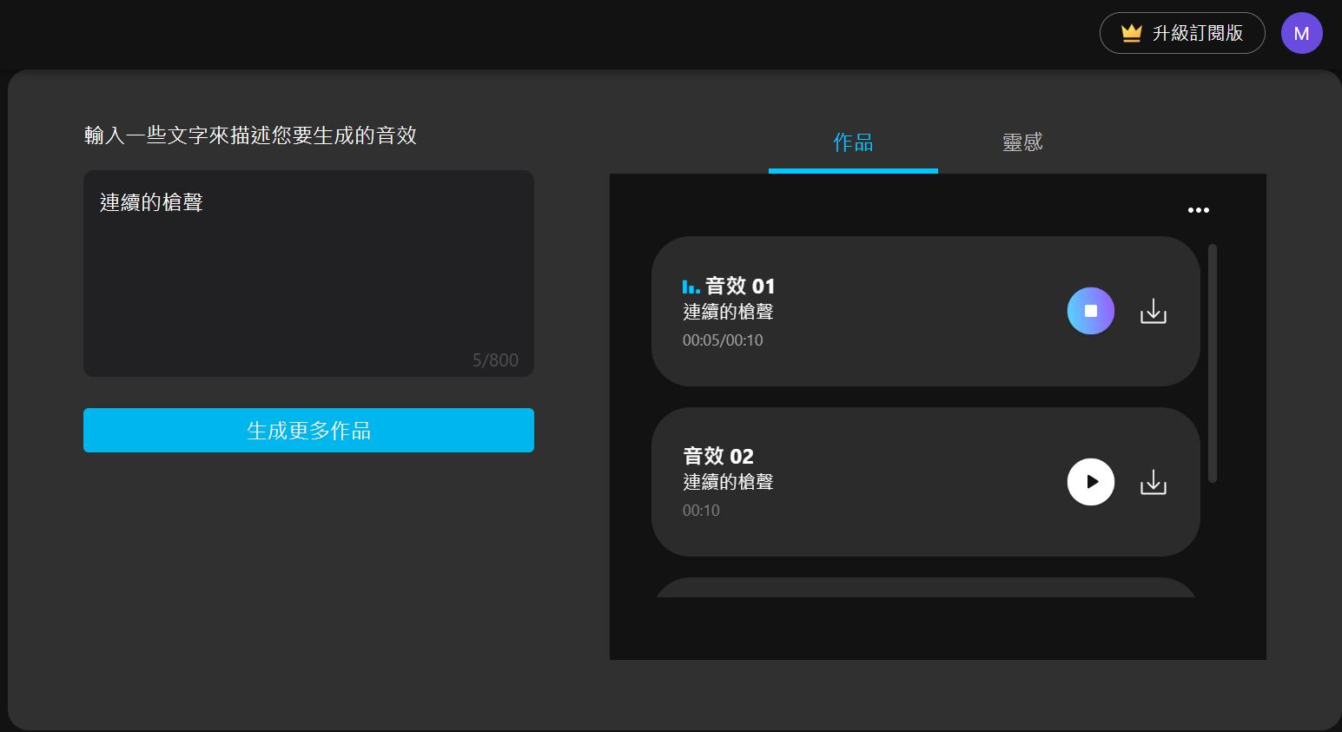Click the crown upgrade icon
Image resolution: width=1342 pixels, height=732 pixels.
(x=1130, y=32)
